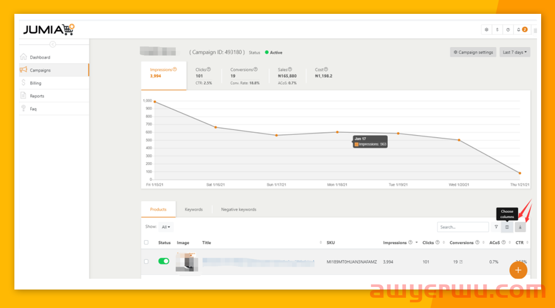Click the Clicks metric help icon

tap(209, 69)
